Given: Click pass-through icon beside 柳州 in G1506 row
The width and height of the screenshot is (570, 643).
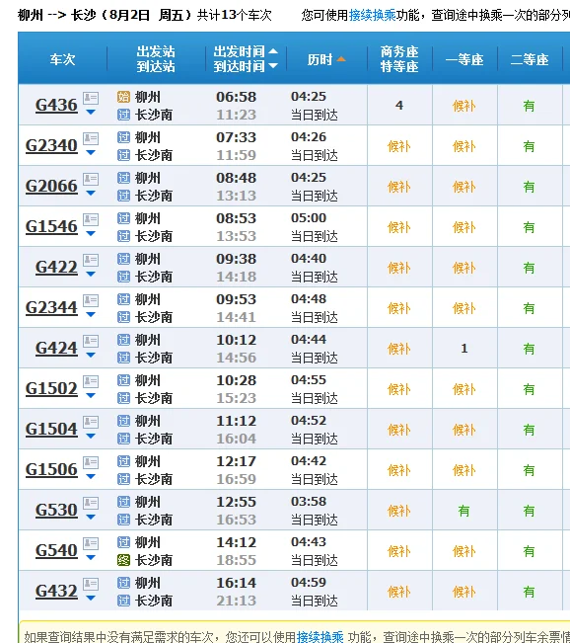Looking at the screenshot, I should [x=123, y=461].
